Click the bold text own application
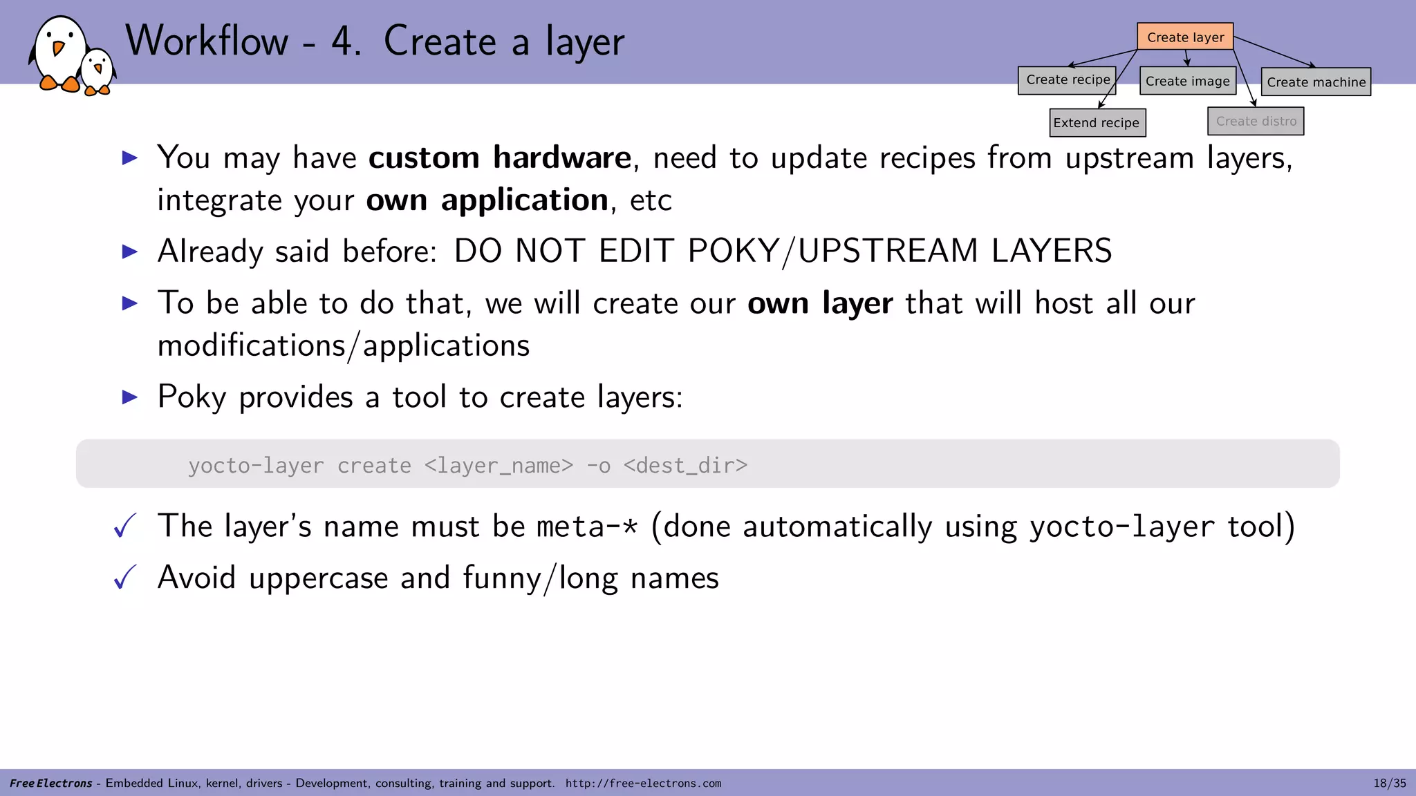 point(487,200)
